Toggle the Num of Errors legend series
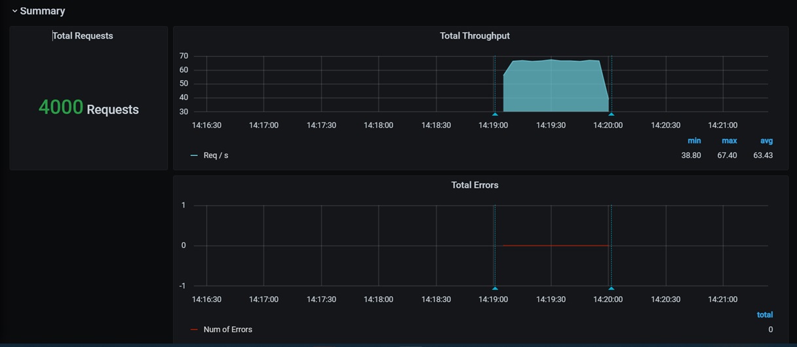Viewport: 797px width, 347px height. pos(227,330)
